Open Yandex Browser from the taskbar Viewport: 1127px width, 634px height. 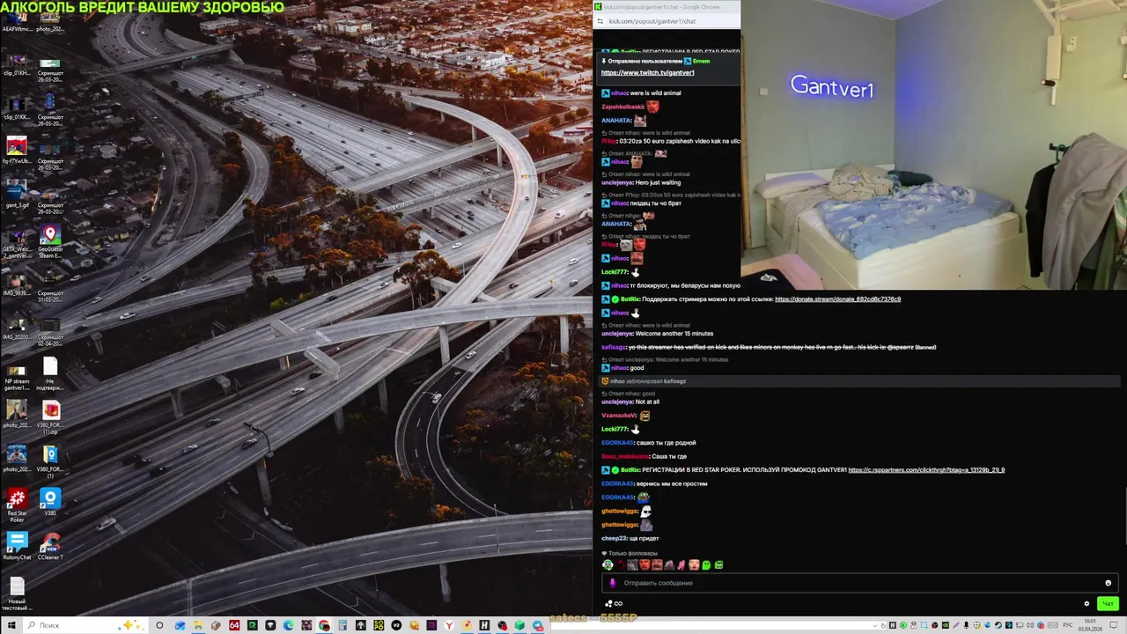tap(449, 625)
